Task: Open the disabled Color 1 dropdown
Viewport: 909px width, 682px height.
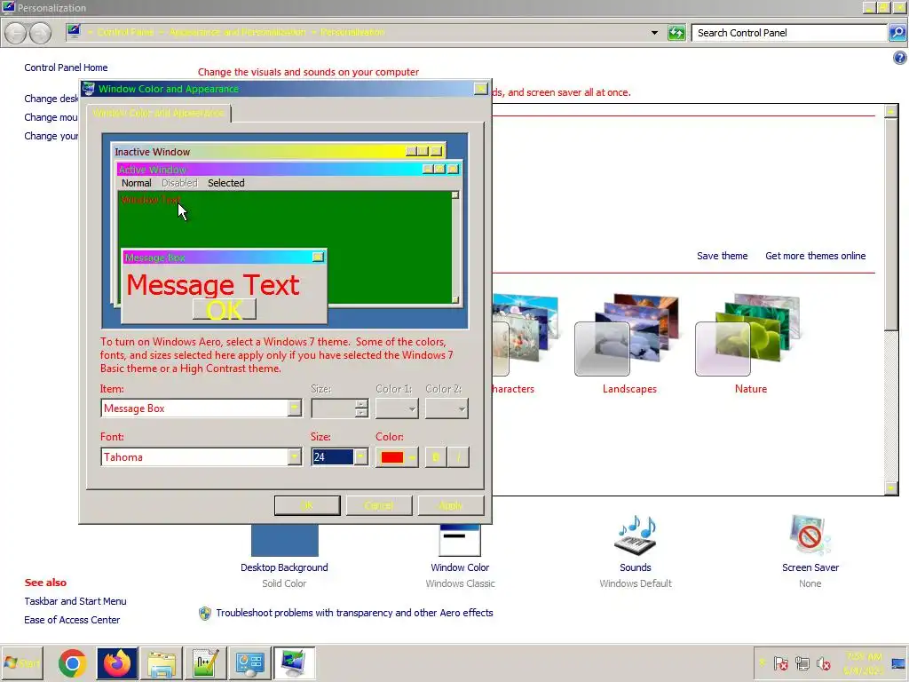Action: tap(397, 408)
